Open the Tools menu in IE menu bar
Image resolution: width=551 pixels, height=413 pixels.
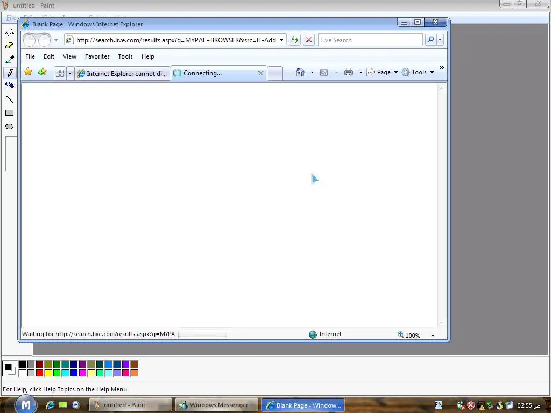[x=125, y=56]
